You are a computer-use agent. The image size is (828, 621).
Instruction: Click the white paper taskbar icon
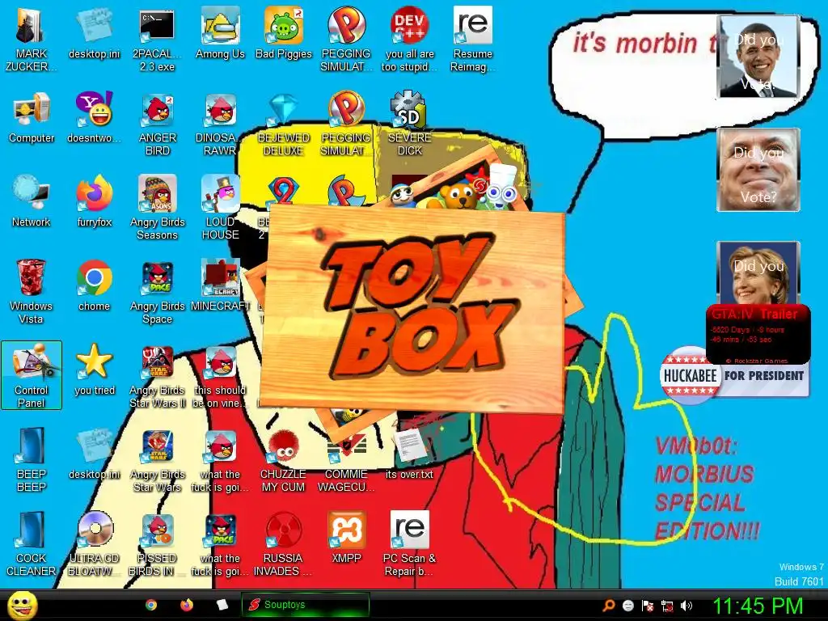pyautogui.click(x=222, y=605)
